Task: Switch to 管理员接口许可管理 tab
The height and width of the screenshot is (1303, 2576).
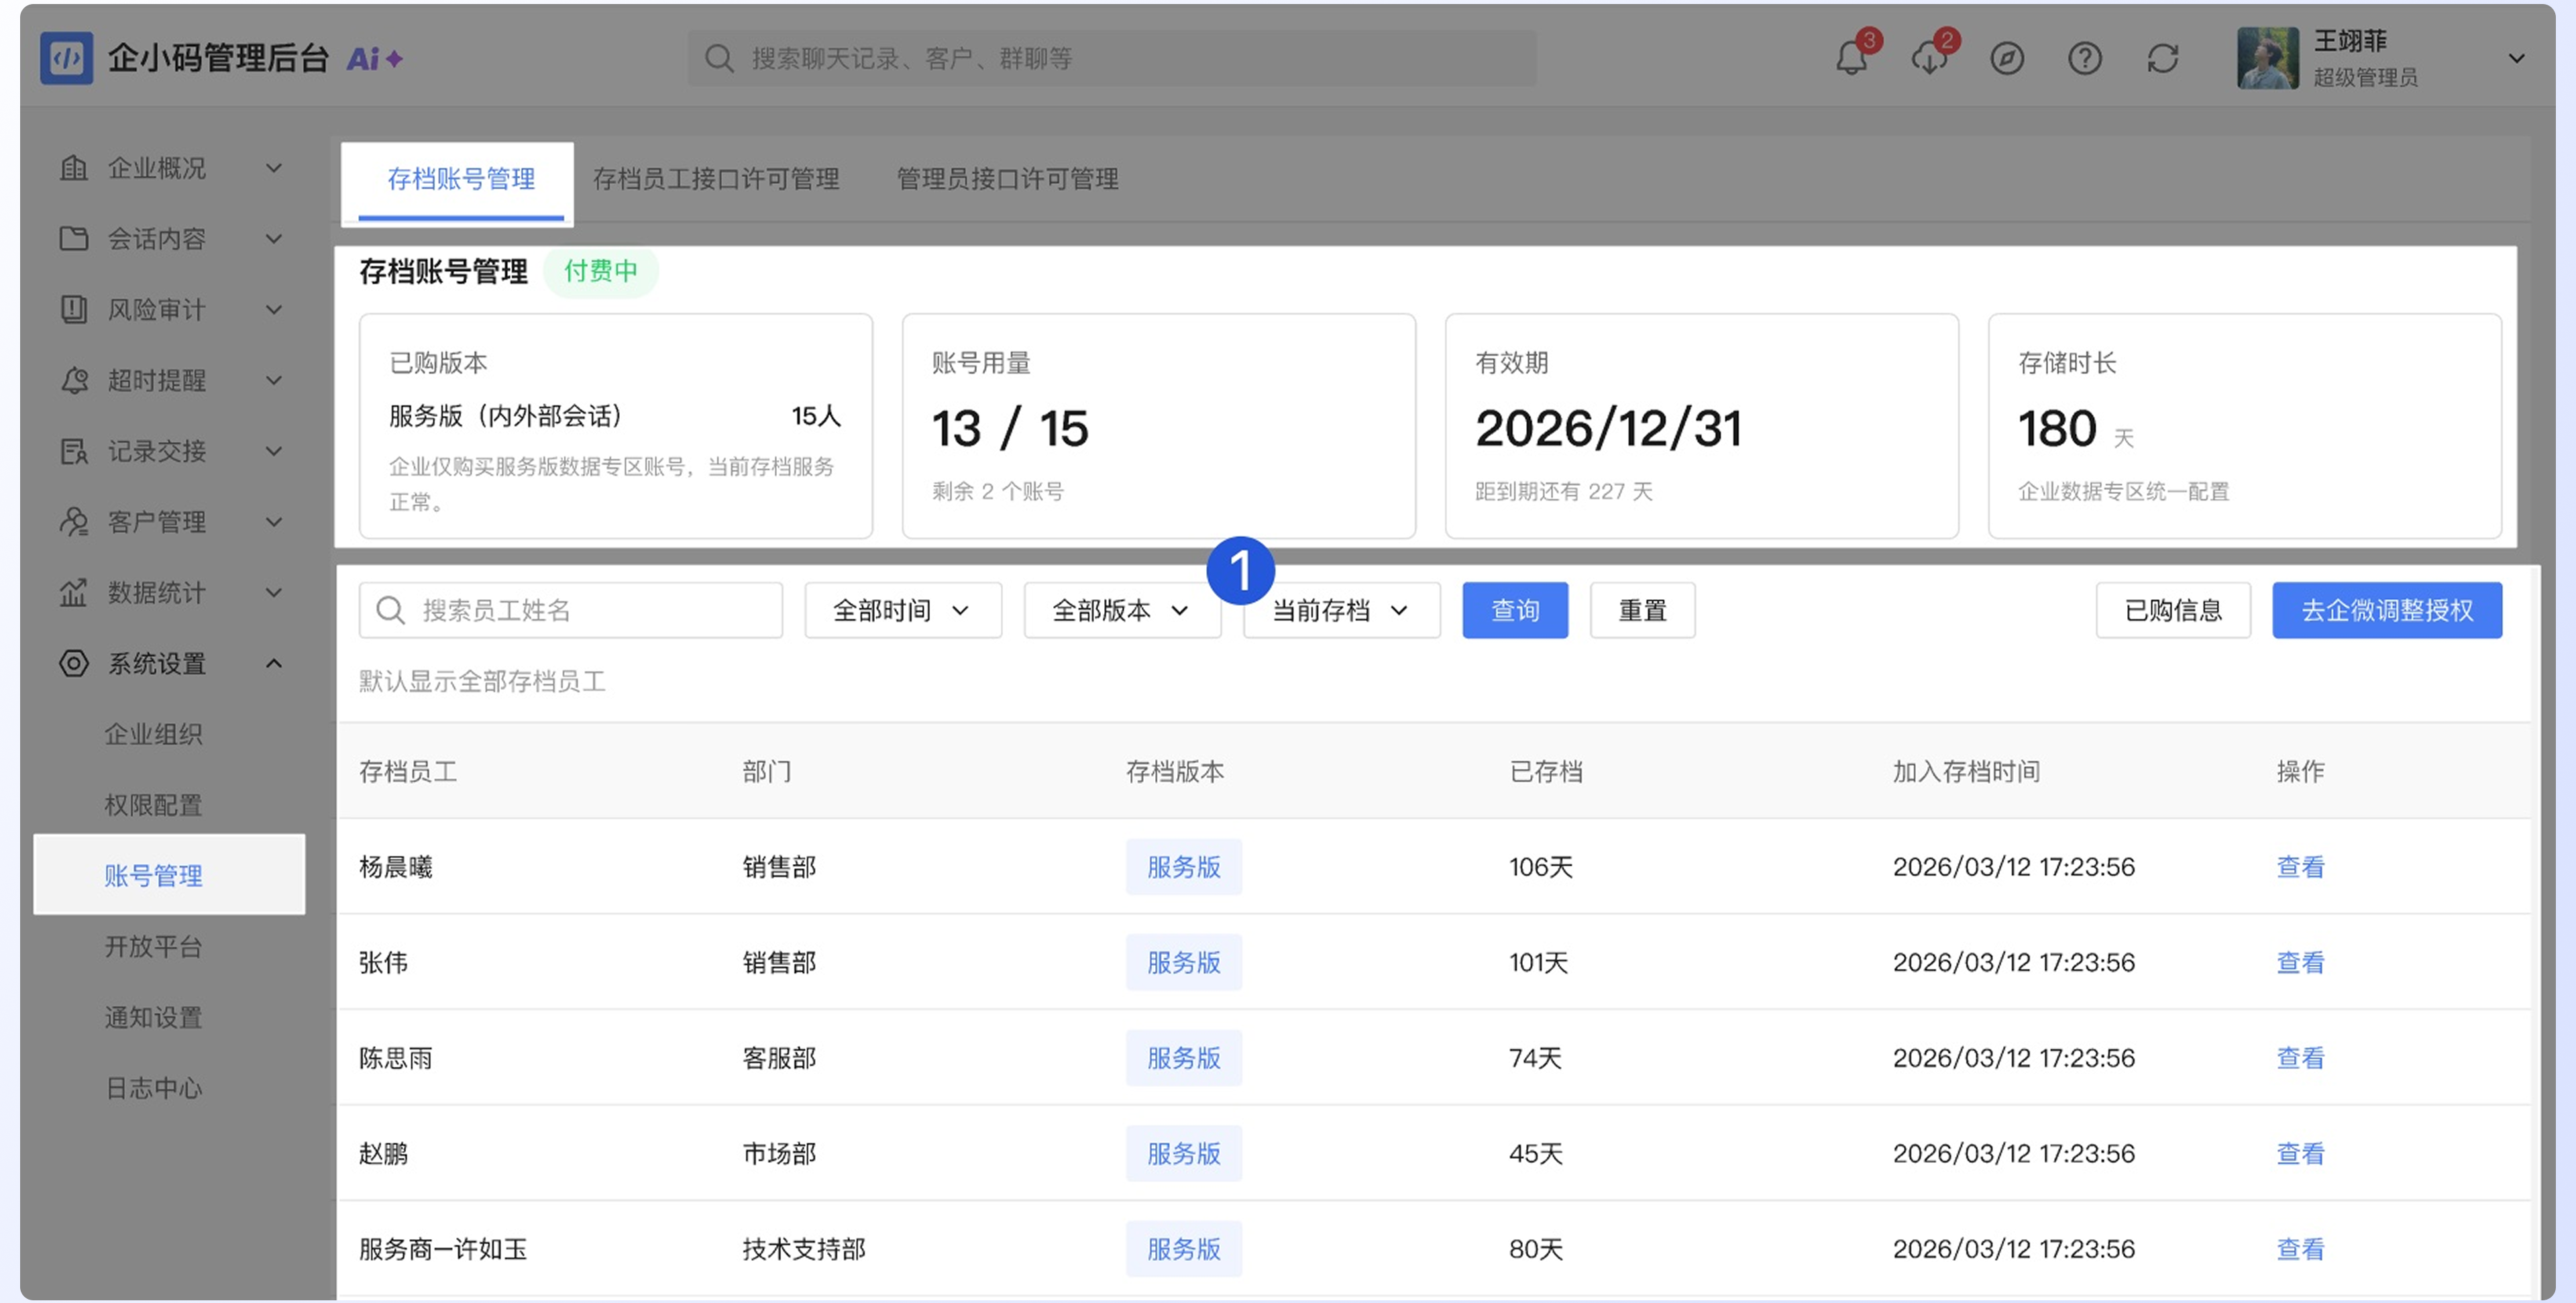Action: pos(1007,179)
